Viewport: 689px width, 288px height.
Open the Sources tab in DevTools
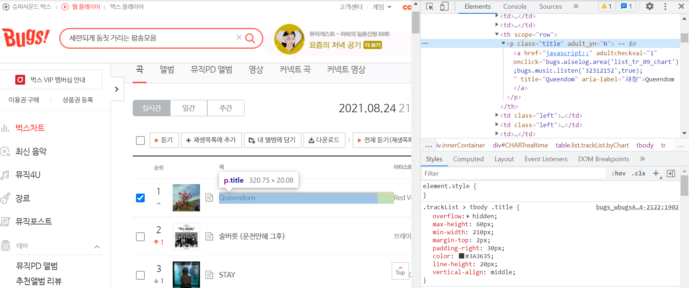click(x=550, y=7)
